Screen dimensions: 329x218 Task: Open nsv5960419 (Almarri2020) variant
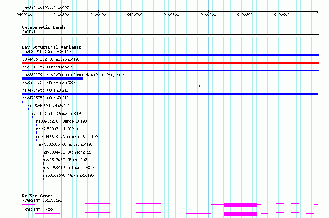[x=69, y=168]
